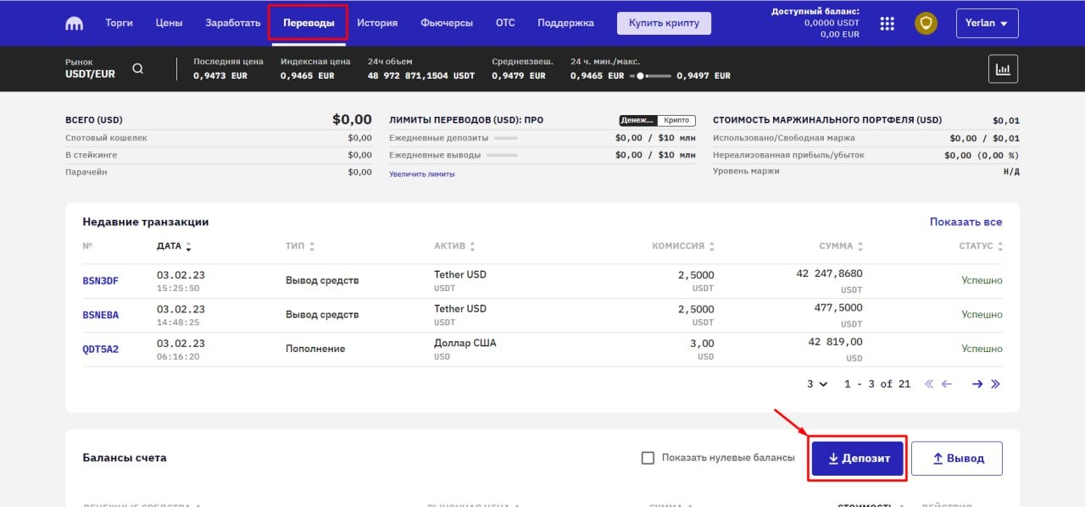Click 'Увеличить лимиты' link
Screen dimensions: 1085x507
click(422, 174)
